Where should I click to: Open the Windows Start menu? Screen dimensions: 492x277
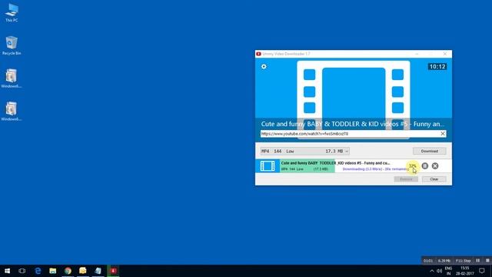7,271
